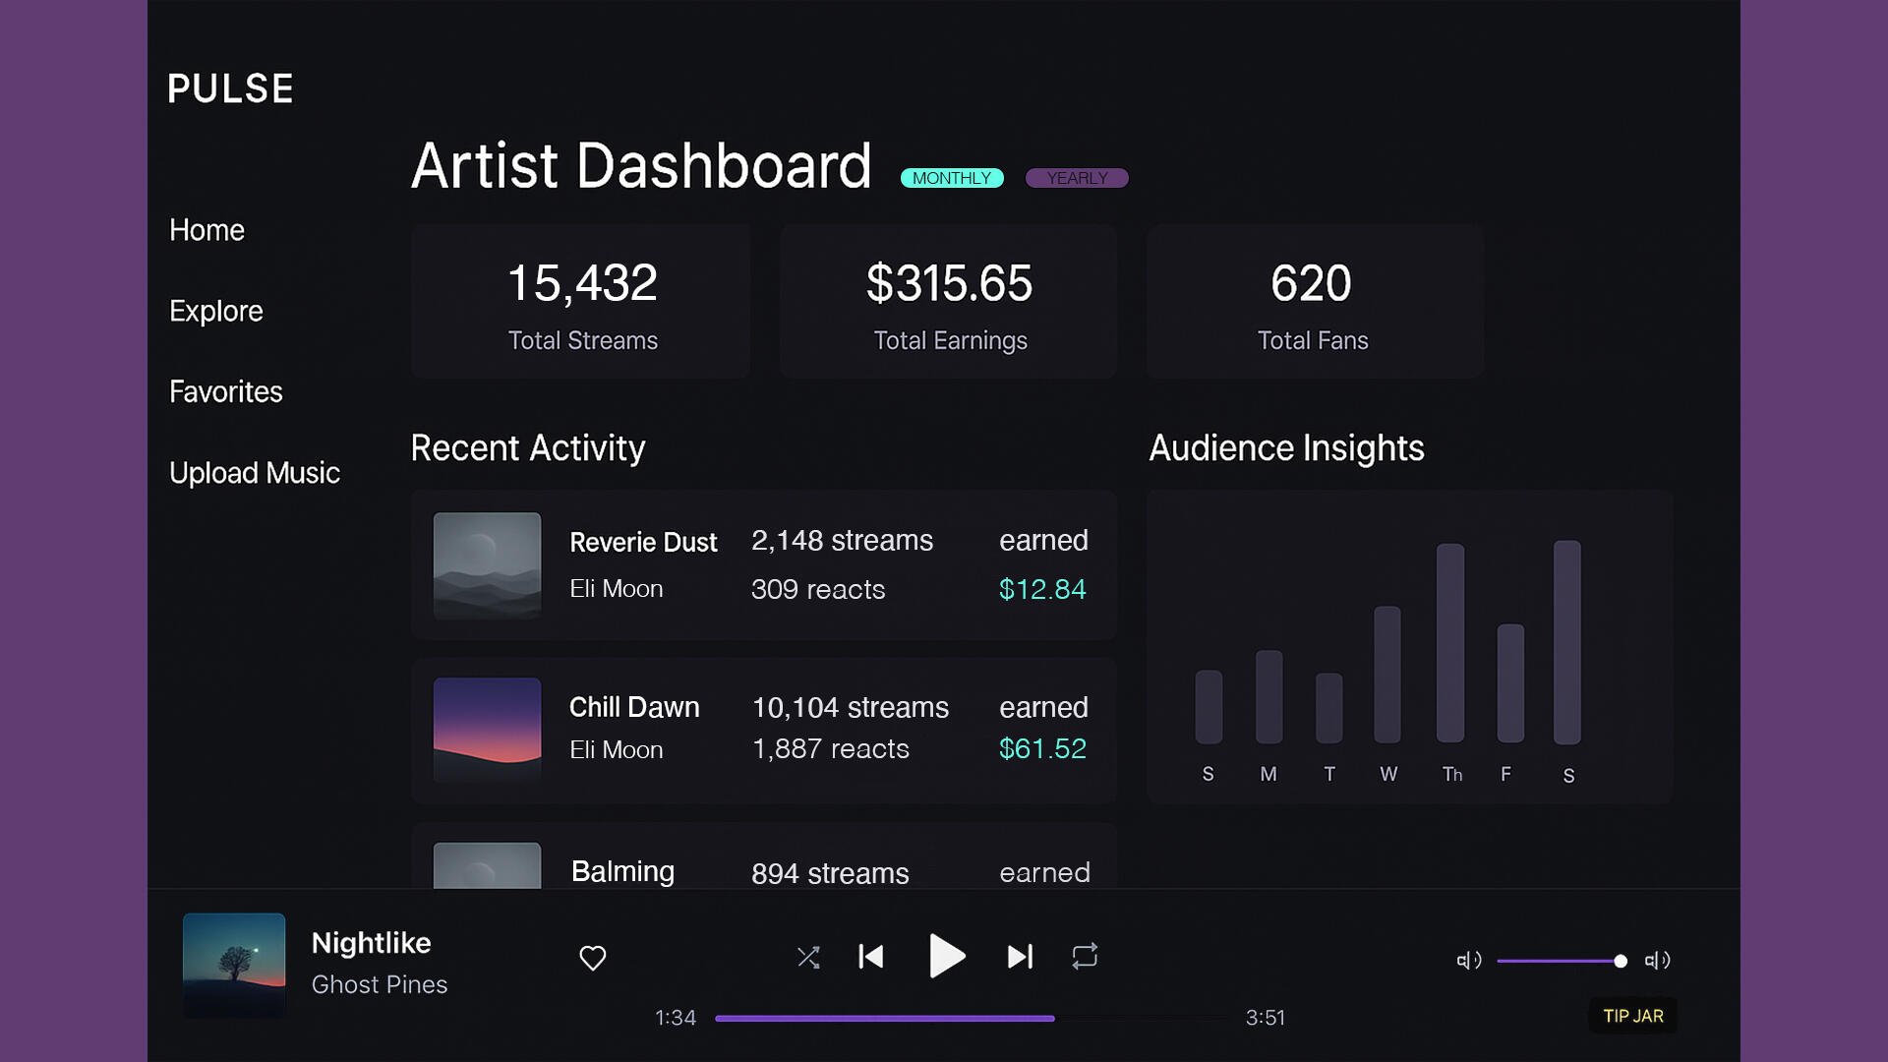Toggle shuffle playback

(x=808, y=958)
